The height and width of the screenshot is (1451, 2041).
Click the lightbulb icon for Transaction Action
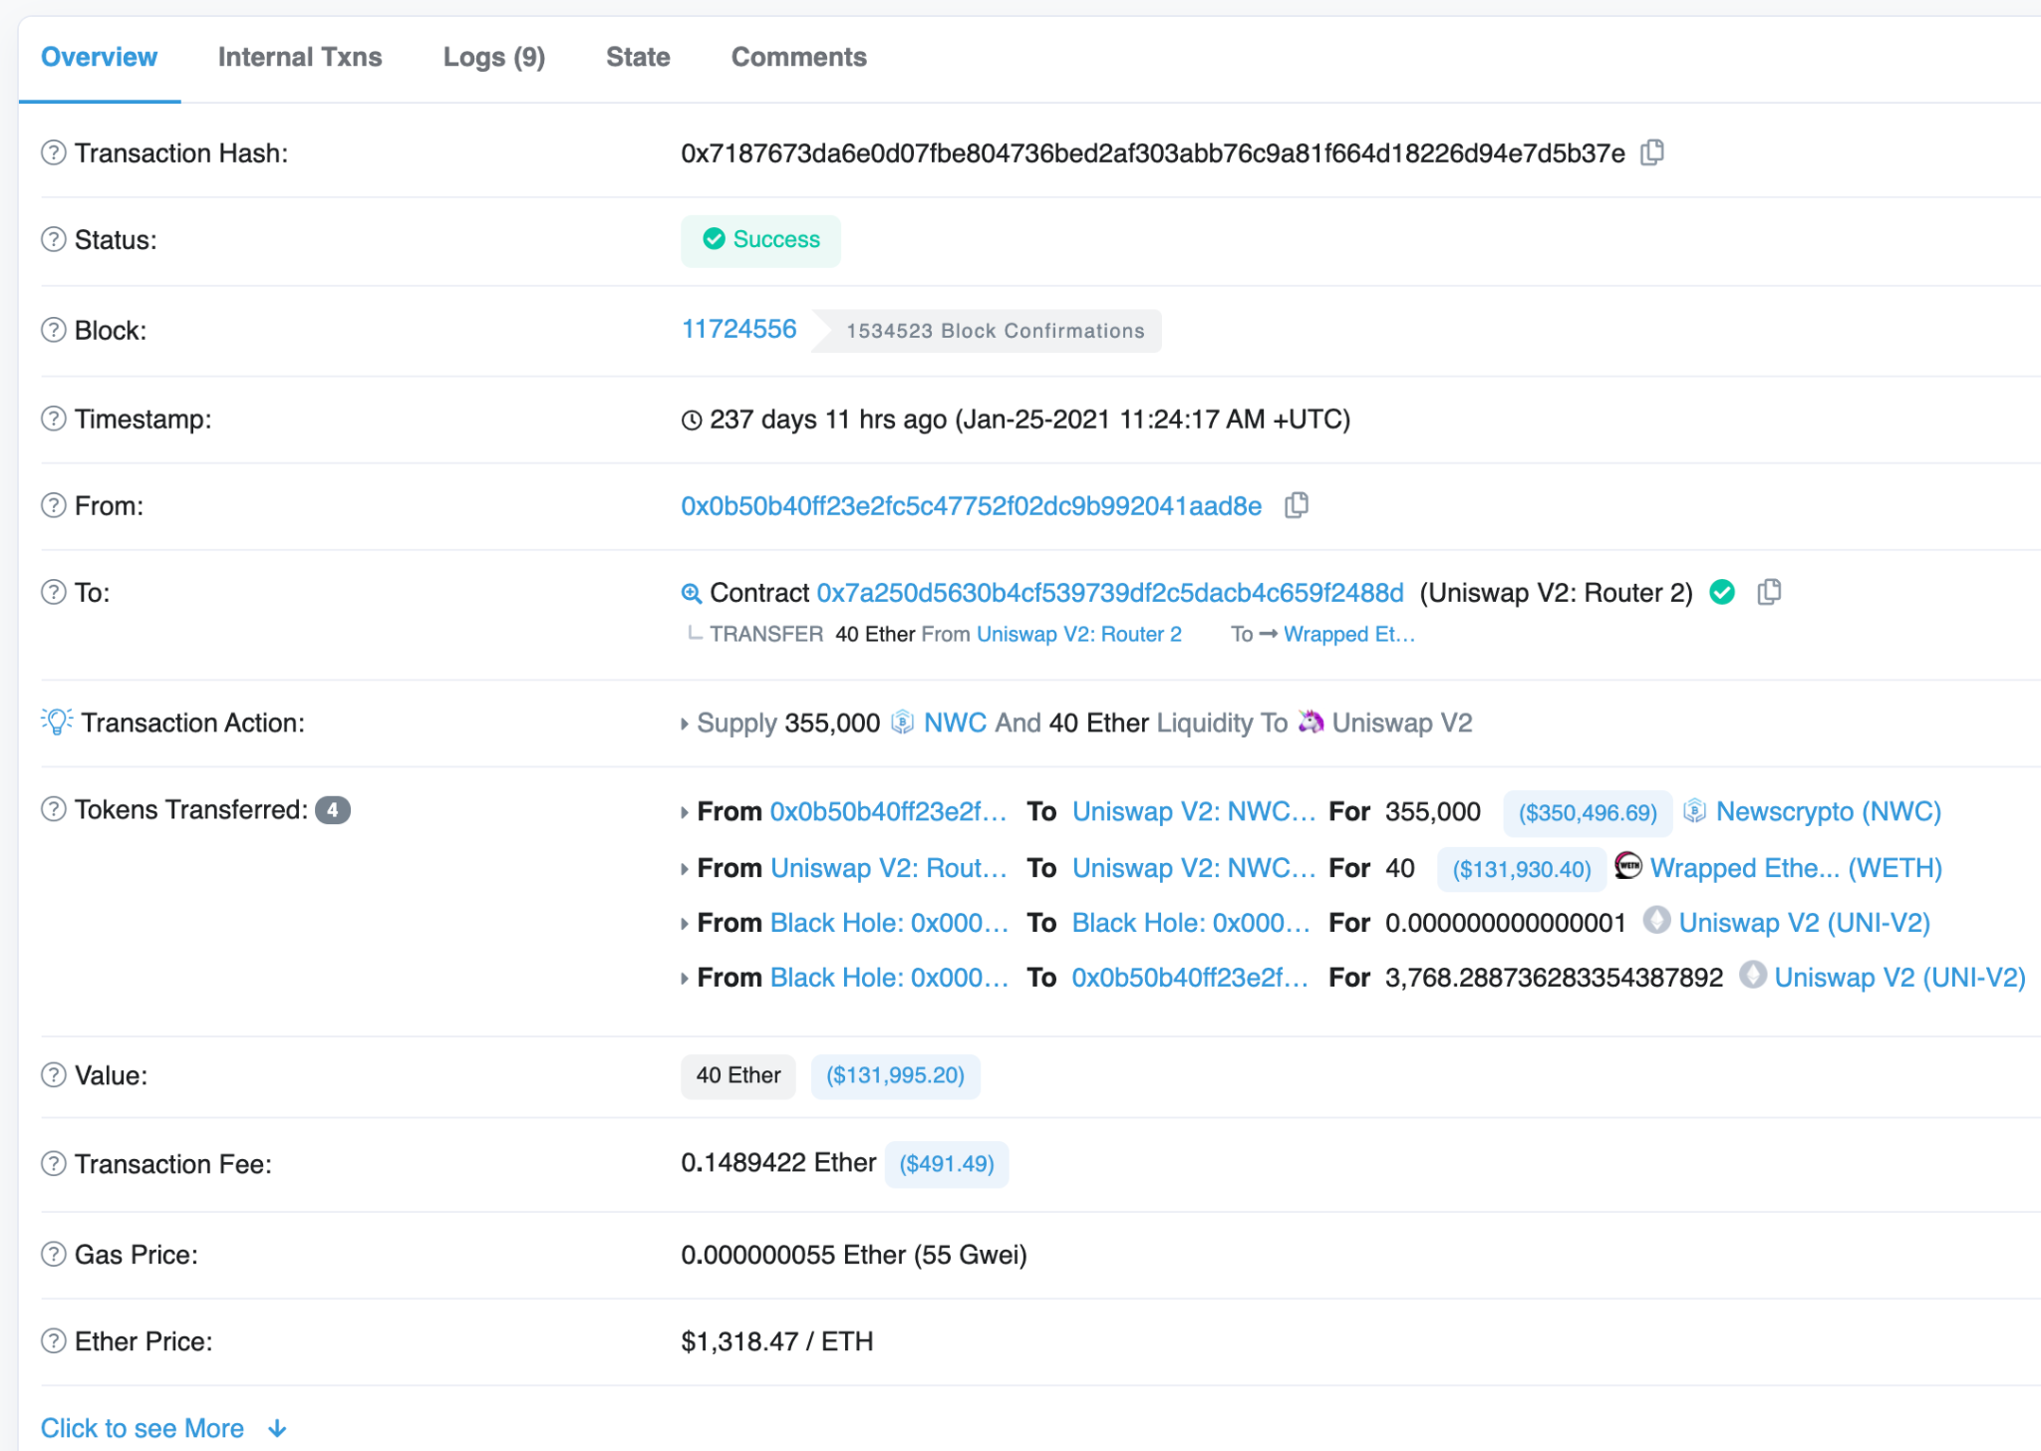(x=56, y=722)
